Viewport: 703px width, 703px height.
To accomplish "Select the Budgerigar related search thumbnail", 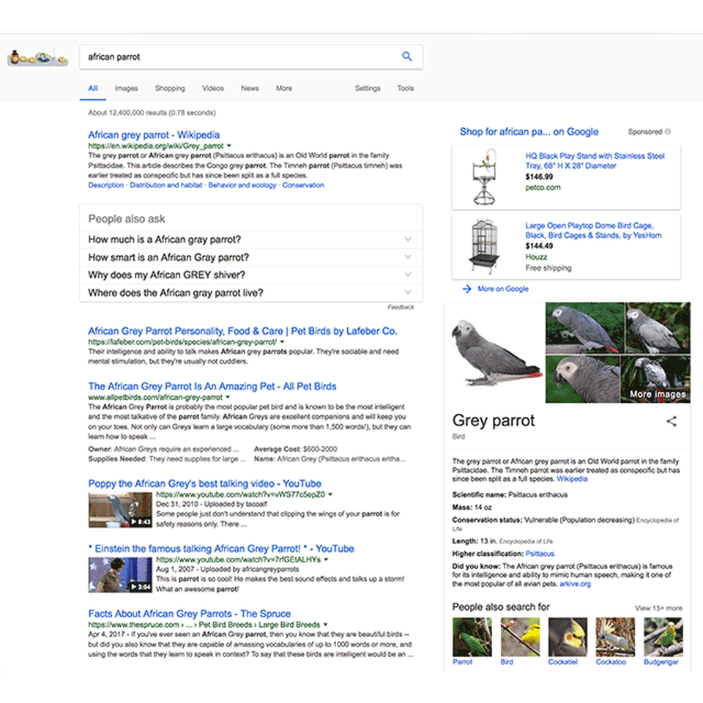I will point(663,638).
